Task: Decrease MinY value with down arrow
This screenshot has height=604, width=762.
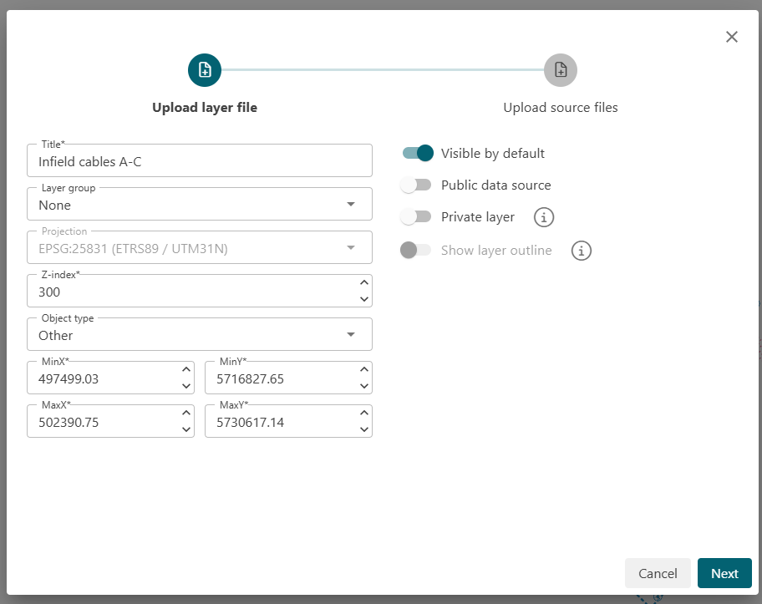Action: click(x=364, y=386)
